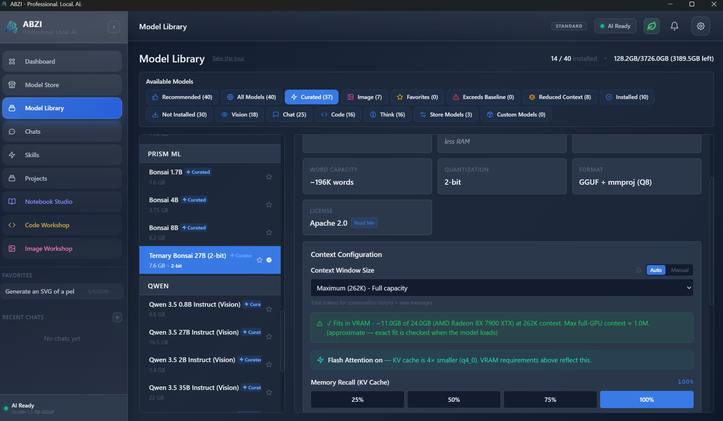Star Qwen 3.5 27B Instruct model
The height and width of the screenshot is (421, 723).
pos(269,337)
